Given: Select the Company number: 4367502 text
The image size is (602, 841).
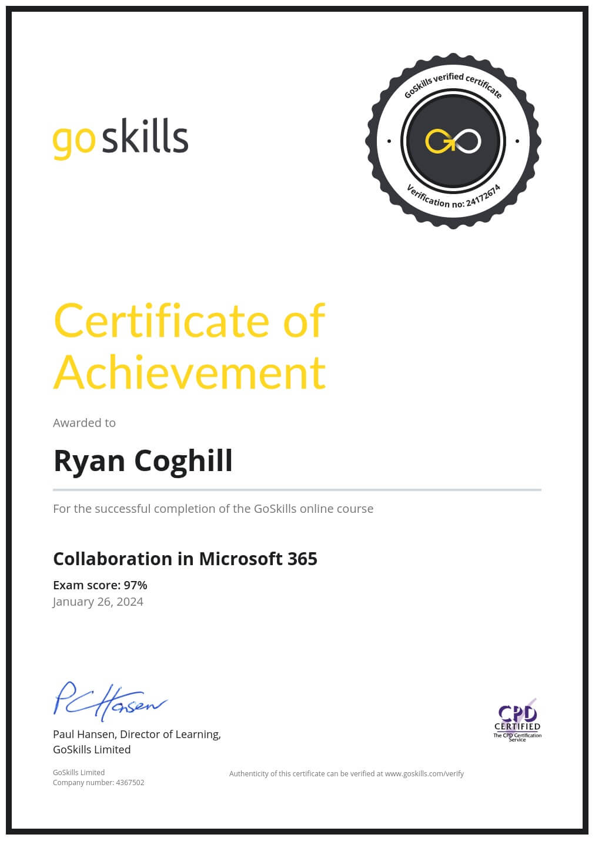Looking at the screenshot, I should click(98, 783).
